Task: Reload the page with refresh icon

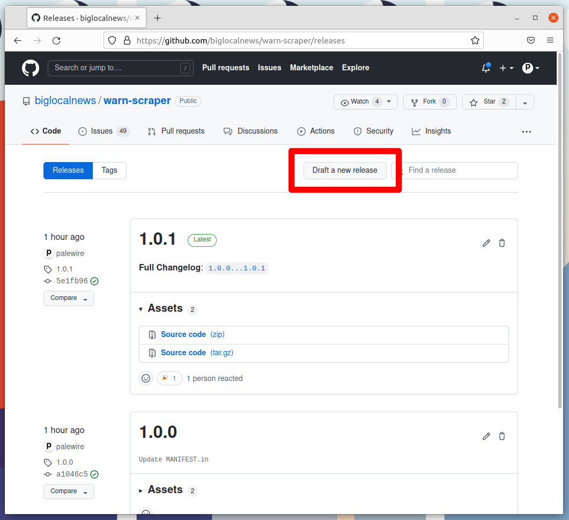Action: click(x=56, y=40)
